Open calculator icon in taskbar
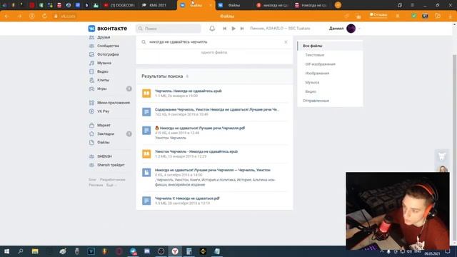Image resolution: width=457 pixels, height=257 pixels. coord(189,251)
